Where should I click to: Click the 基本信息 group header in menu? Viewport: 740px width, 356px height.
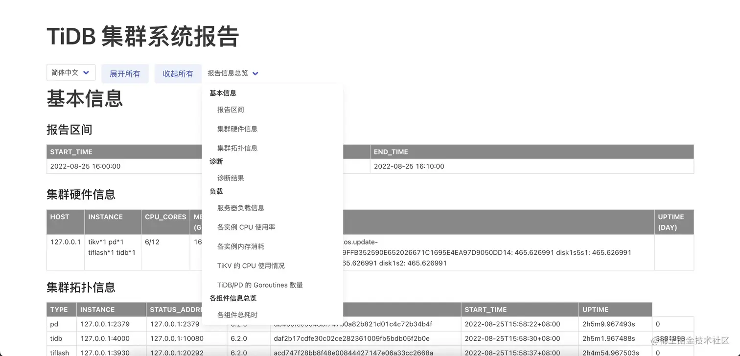click(x=223, y=93)
